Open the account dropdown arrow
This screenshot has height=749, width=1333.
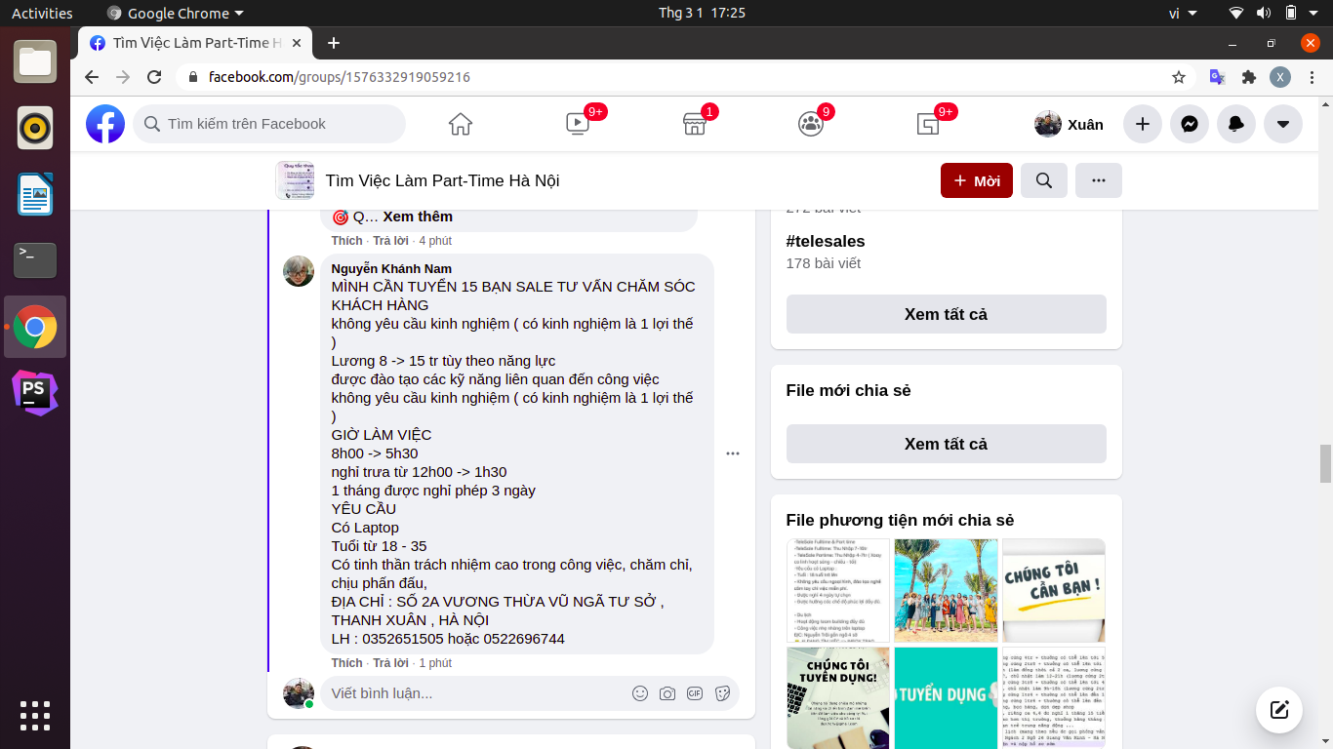(1283, 124)
